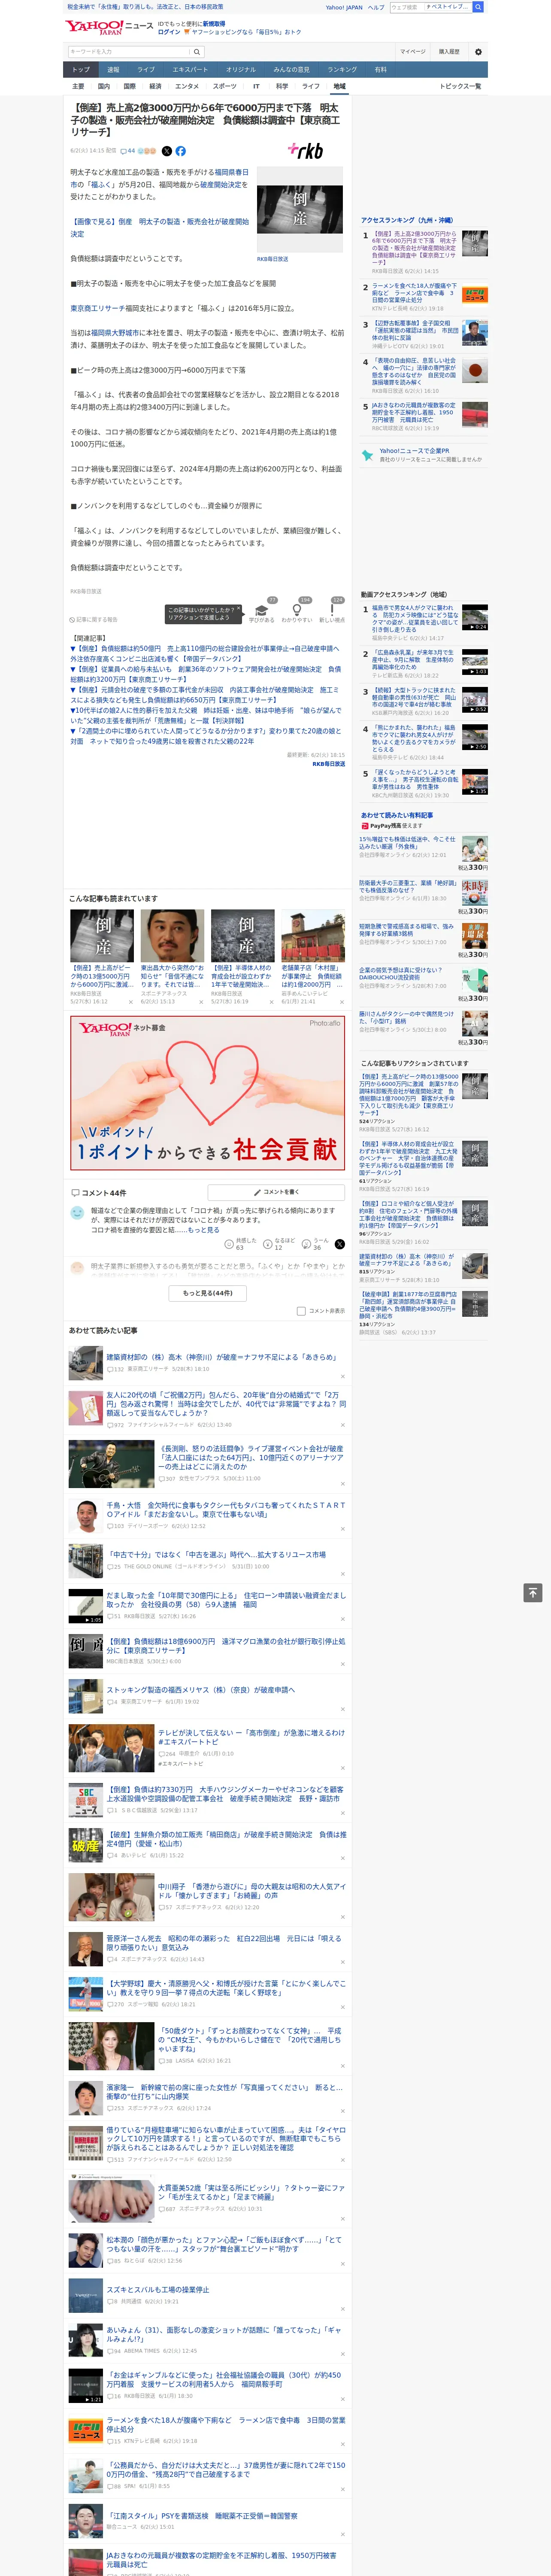Click into the keyword search field
The image size is (551, 2576).
[129, 52]
